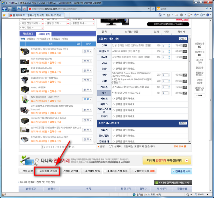Click the Read mail envelope icon
Image resolution: width=214 pixels, height=198 pixels.
tap(176, 15)
